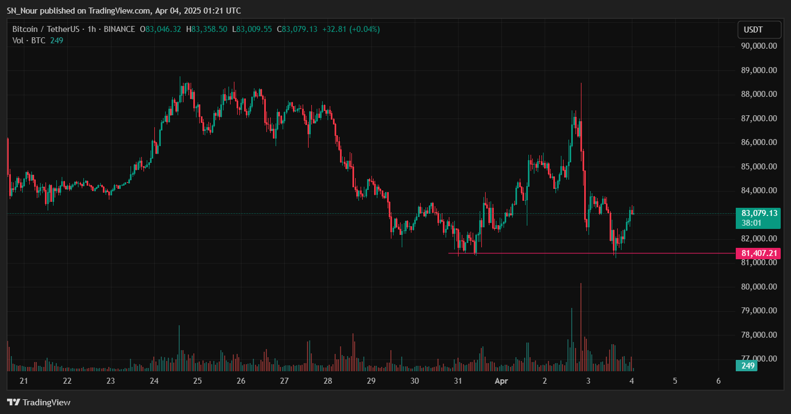791x414 pixels.
Task: Click the BINANCE exchange label
Action: pyautogui.click(x=119, y=29)
